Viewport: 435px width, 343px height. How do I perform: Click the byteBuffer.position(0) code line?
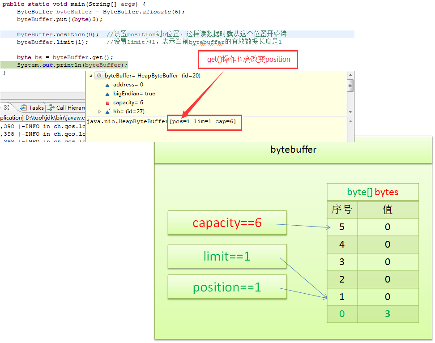coord(58,34)
